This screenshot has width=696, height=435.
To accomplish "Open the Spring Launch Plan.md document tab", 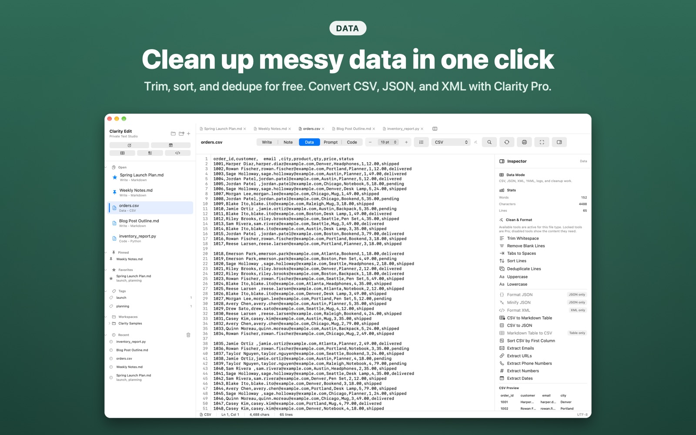I will (x=223, y=129).
